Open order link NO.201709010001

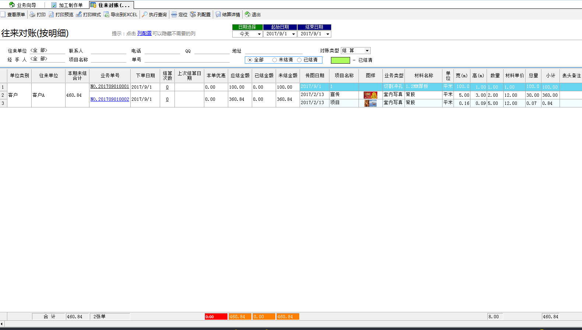point(110,87)
